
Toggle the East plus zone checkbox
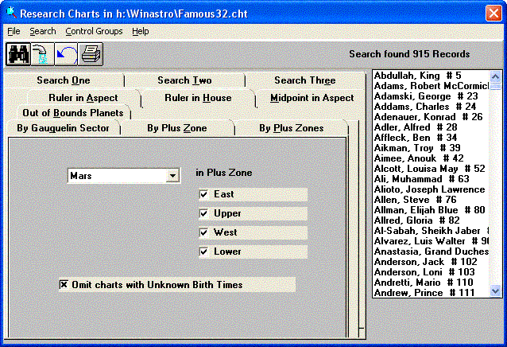coord(204,194)
